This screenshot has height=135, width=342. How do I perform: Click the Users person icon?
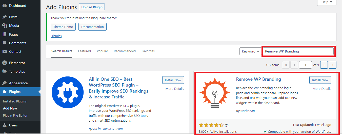pyautogui.click(x=5, y=125)
